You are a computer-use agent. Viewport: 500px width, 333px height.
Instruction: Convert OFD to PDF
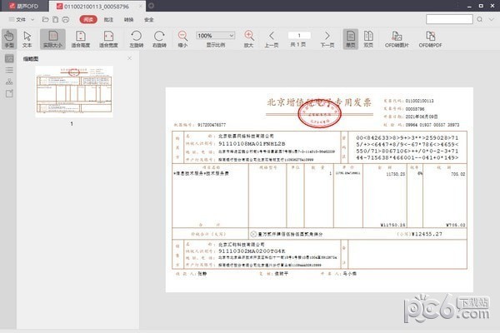(x=430, y=39)
